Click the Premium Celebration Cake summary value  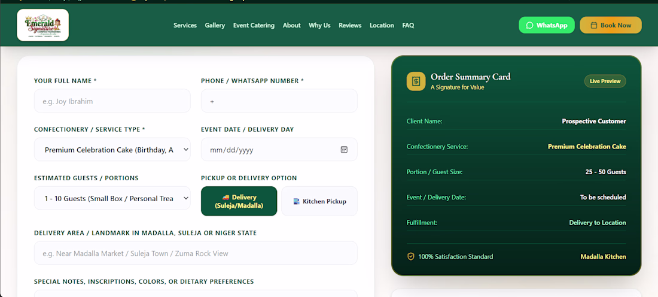587,147
